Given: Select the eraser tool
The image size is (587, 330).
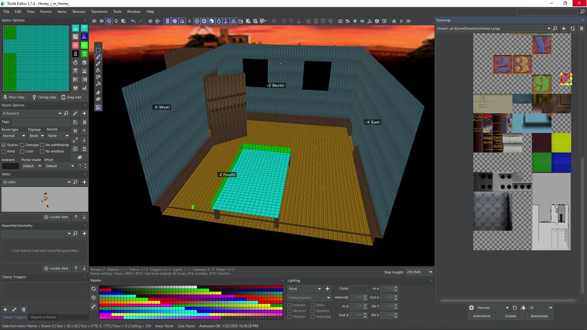Looking at the screenshot, I should pos(98,92).
